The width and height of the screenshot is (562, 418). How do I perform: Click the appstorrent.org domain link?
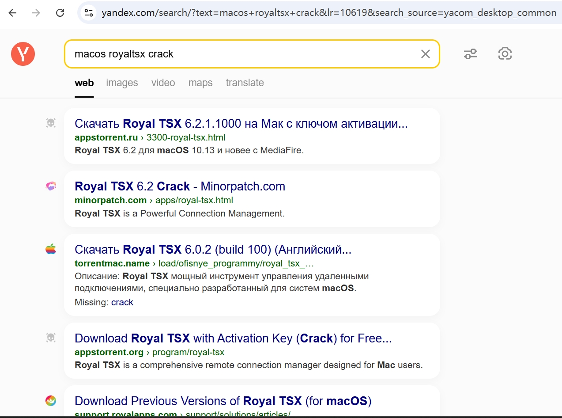coord(109,352)
